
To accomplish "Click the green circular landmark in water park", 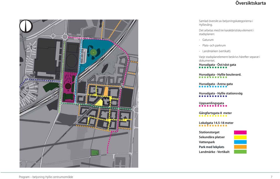I will coord(93,52).
